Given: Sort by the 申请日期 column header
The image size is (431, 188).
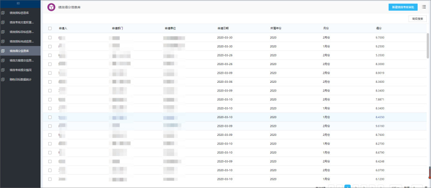Looking at the screenshot, I should tap(223, 28).
